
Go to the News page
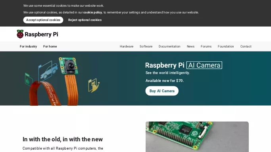coord(190,46)
